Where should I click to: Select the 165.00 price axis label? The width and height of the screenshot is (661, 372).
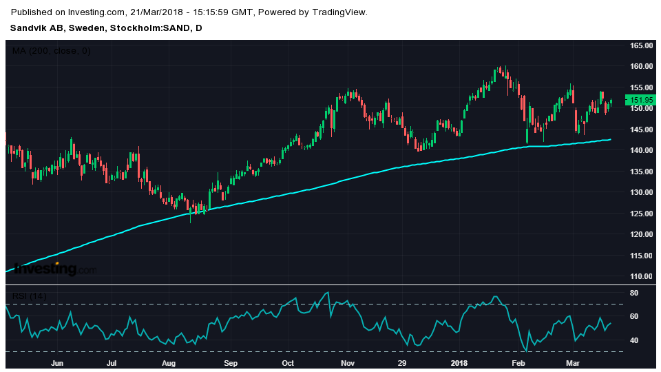point(641,45)
